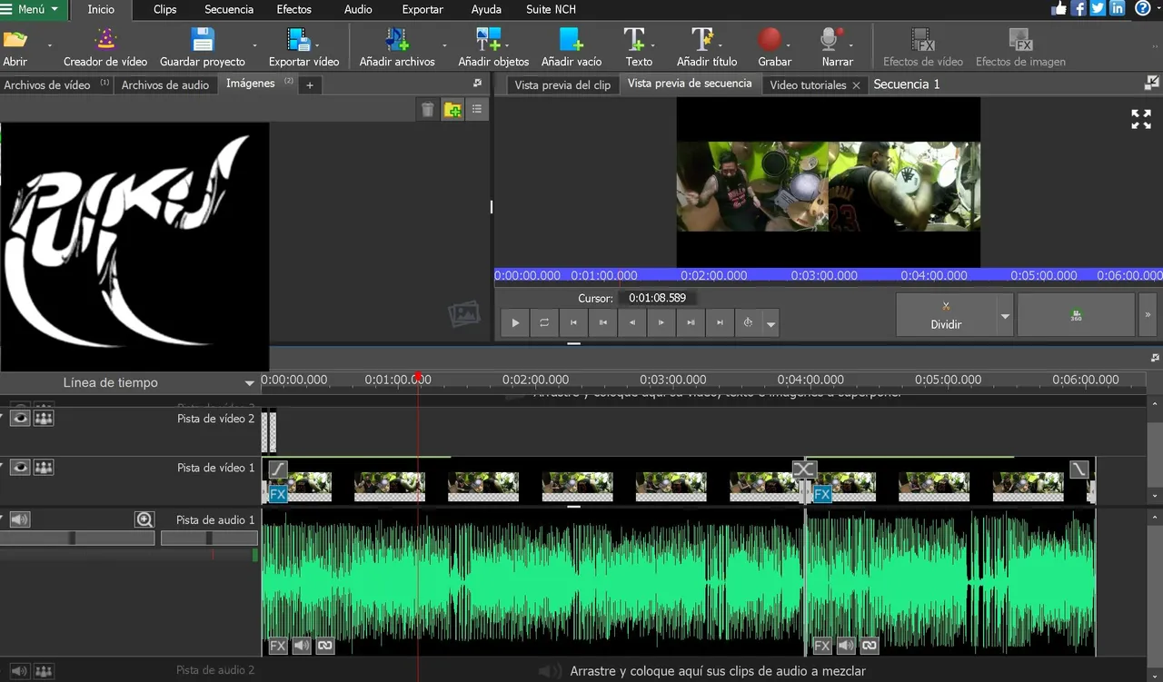Launch the Creador de vídeo wizard
Screen dimensions: 1163x682
[x=106, y=40]
